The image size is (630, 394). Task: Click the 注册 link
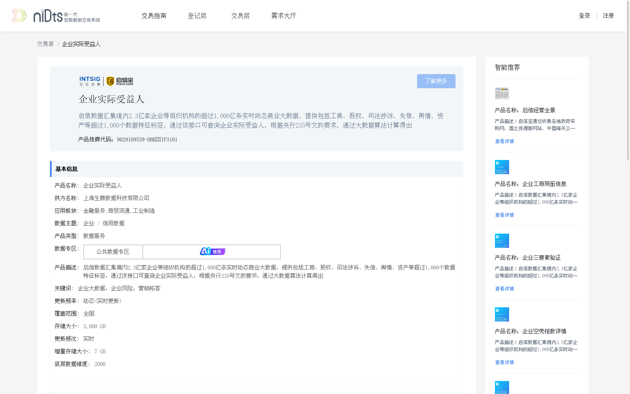[x=608, y=16]
